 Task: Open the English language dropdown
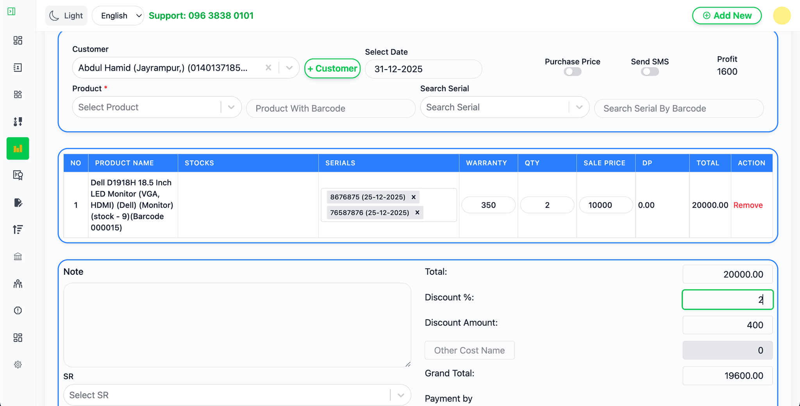[x=118, y=16]
